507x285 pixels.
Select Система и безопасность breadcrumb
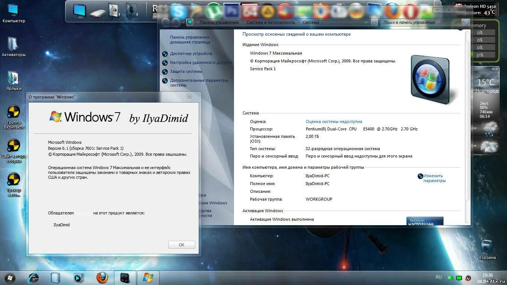271,22
